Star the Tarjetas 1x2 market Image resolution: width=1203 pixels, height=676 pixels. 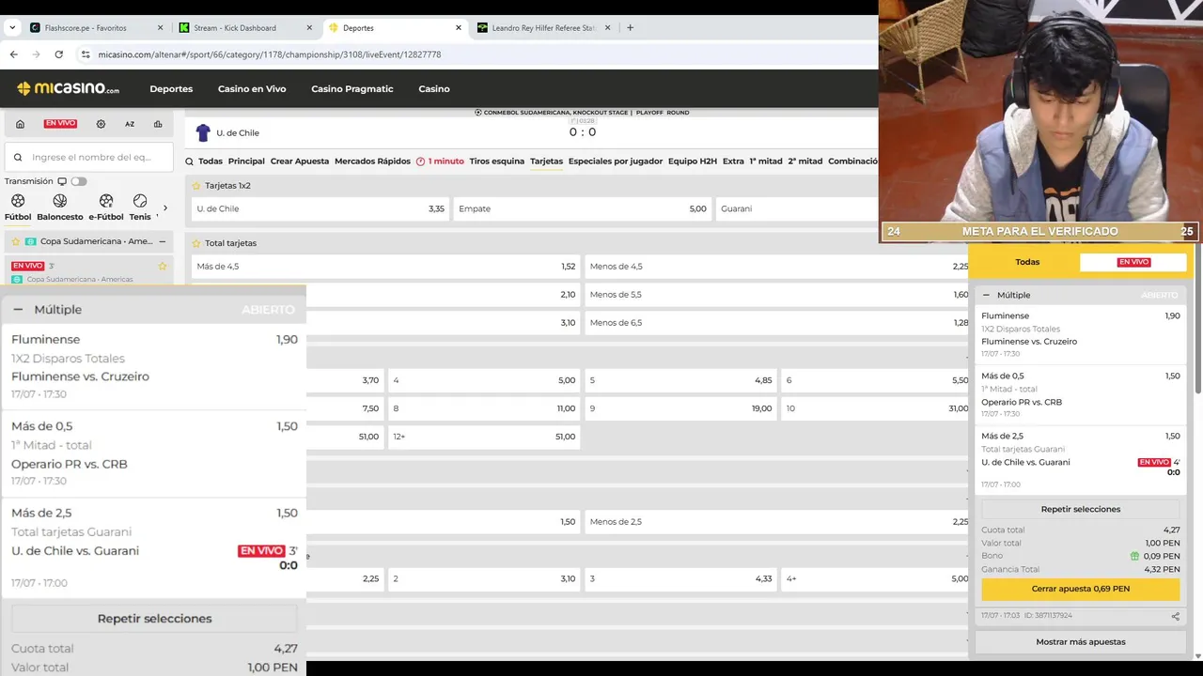[196, 186]
